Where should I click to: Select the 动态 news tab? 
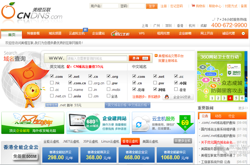218,116
